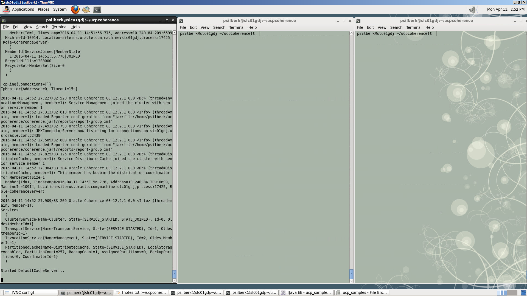Open the Applications menu
The height and width of the screenshot is (296, 527).
23,9
